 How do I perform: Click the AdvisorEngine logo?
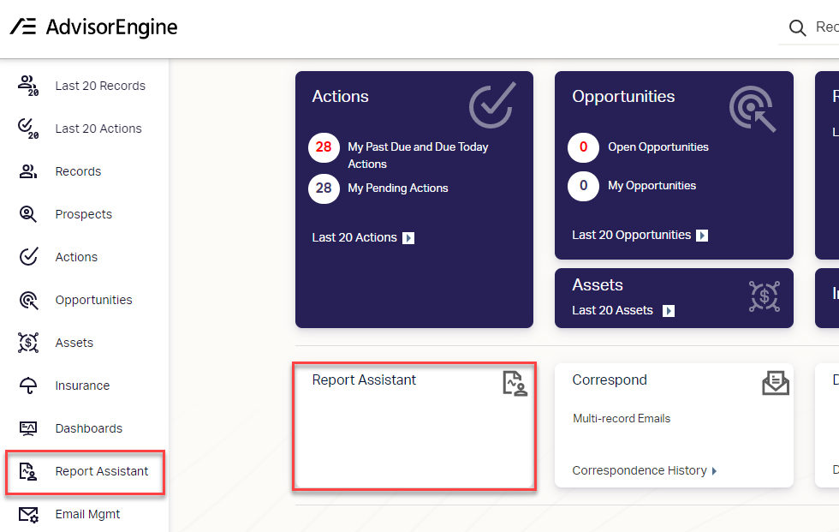94,27
